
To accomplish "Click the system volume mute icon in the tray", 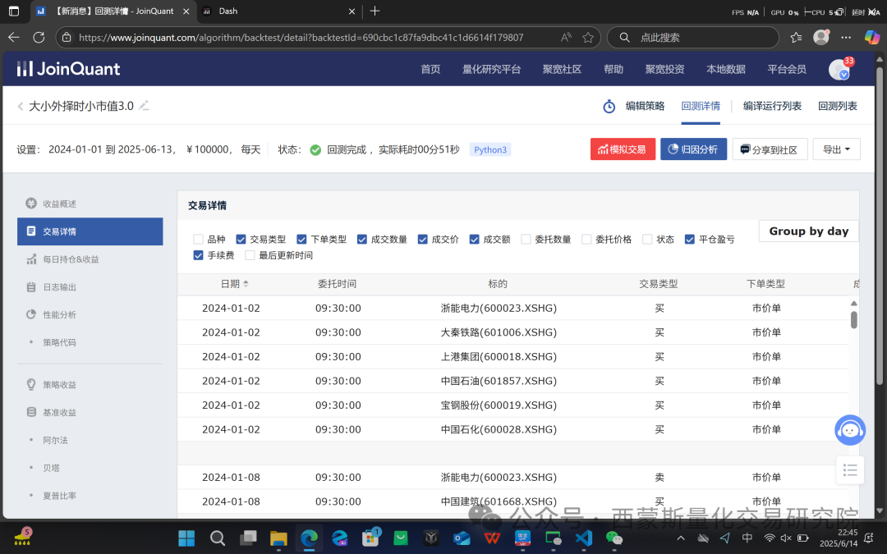I will coord(786,538).
